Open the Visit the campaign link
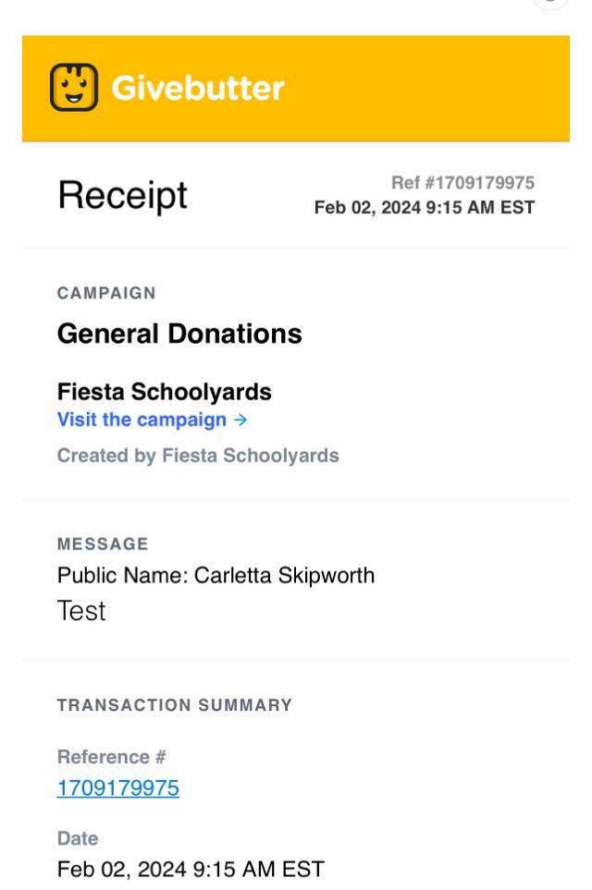 click(142, 420)
